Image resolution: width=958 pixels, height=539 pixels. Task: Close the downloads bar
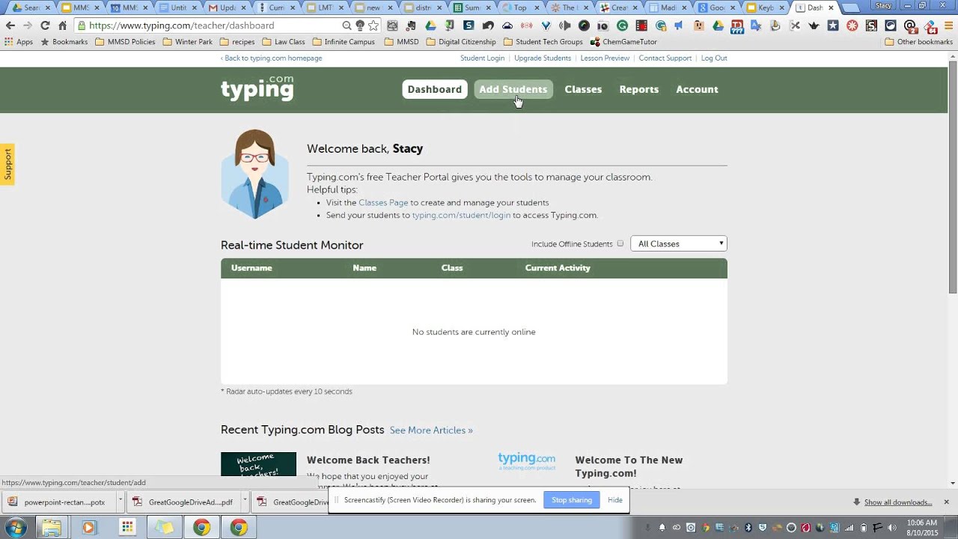[946, 502]
